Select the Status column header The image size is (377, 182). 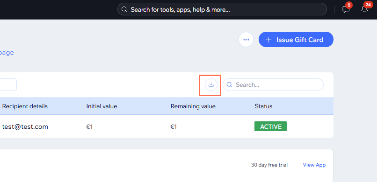pyautogui.click(x=263, y=106)
